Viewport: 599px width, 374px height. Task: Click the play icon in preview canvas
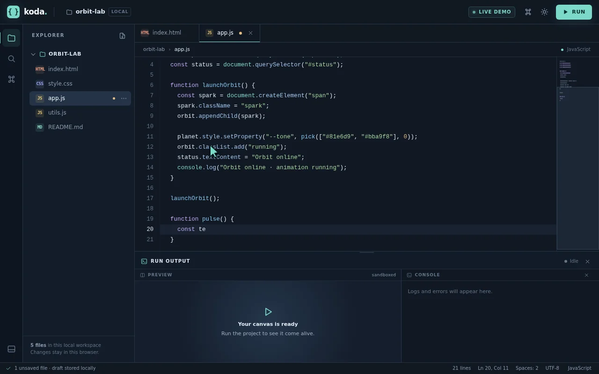[x=268, y=312]
